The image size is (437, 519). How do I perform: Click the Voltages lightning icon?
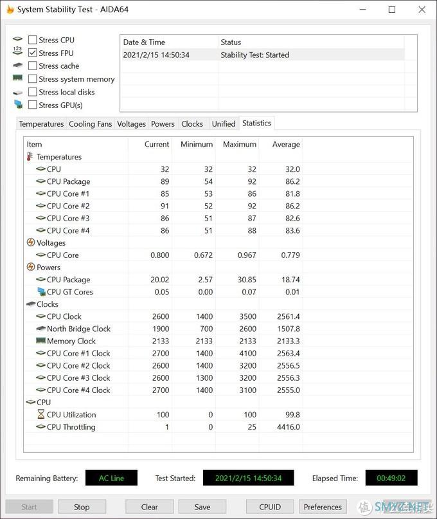click(x=30, y=242)
